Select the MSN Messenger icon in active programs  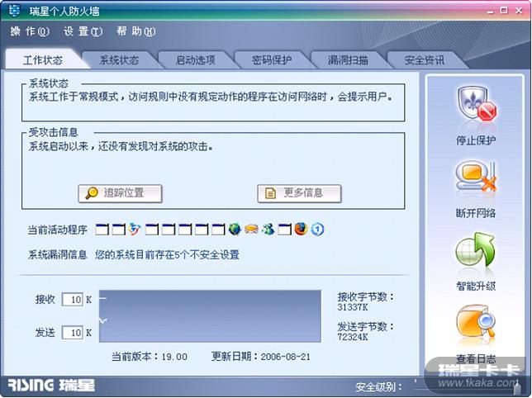(x=268, y=230)
